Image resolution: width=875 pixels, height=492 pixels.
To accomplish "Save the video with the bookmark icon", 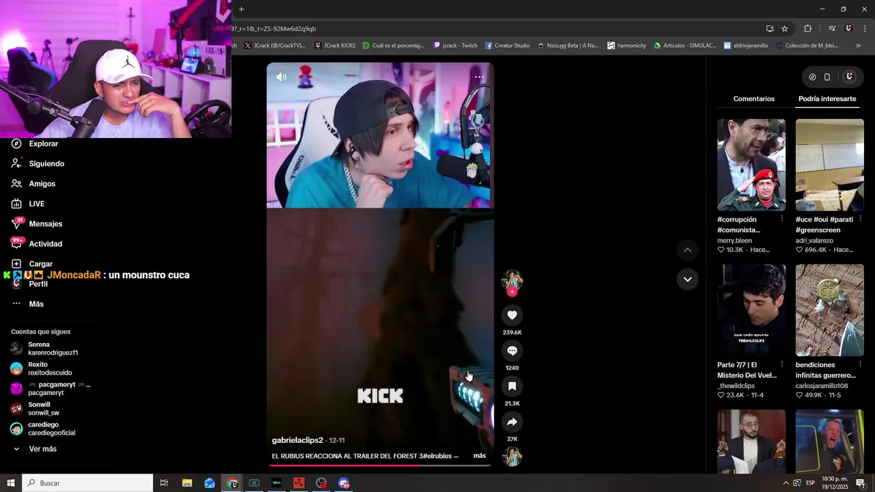I will pos(512,386).
